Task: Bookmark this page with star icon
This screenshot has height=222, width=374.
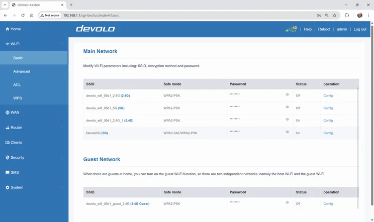Action: pyautogui.click(x=335, y=15)
